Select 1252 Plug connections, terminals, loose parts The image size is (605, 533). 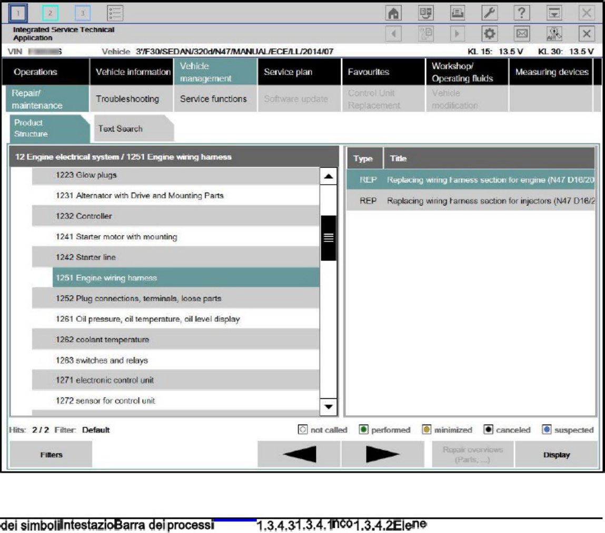pyautogui.click(x=175, y=298)
